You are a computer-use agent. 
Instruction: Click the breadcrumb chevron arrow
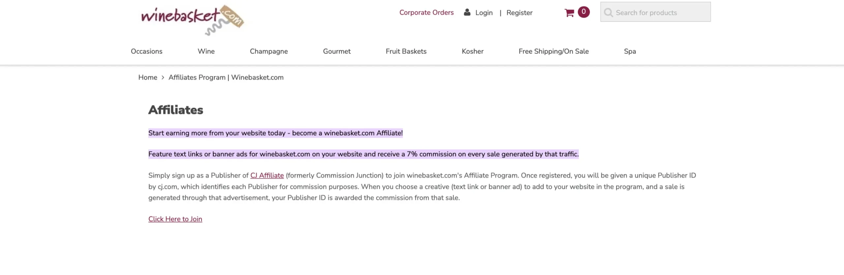tap(163, 78)
